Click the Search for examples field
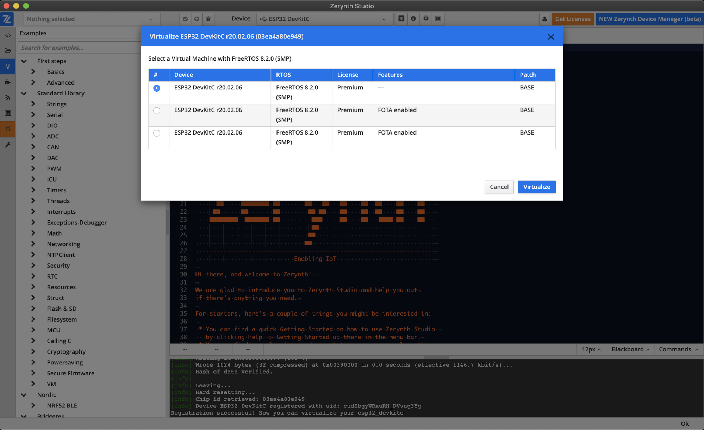704x430 pixels. coord(79,48)
